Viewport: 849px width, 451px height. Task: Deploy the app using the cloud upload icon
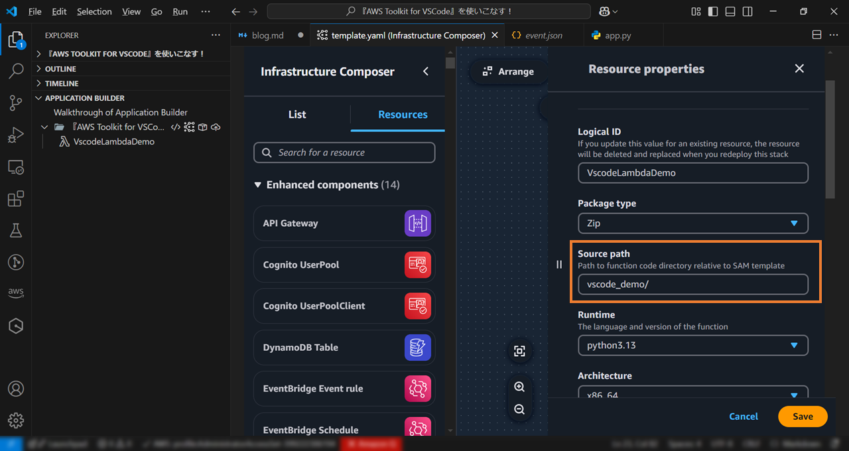215,127
